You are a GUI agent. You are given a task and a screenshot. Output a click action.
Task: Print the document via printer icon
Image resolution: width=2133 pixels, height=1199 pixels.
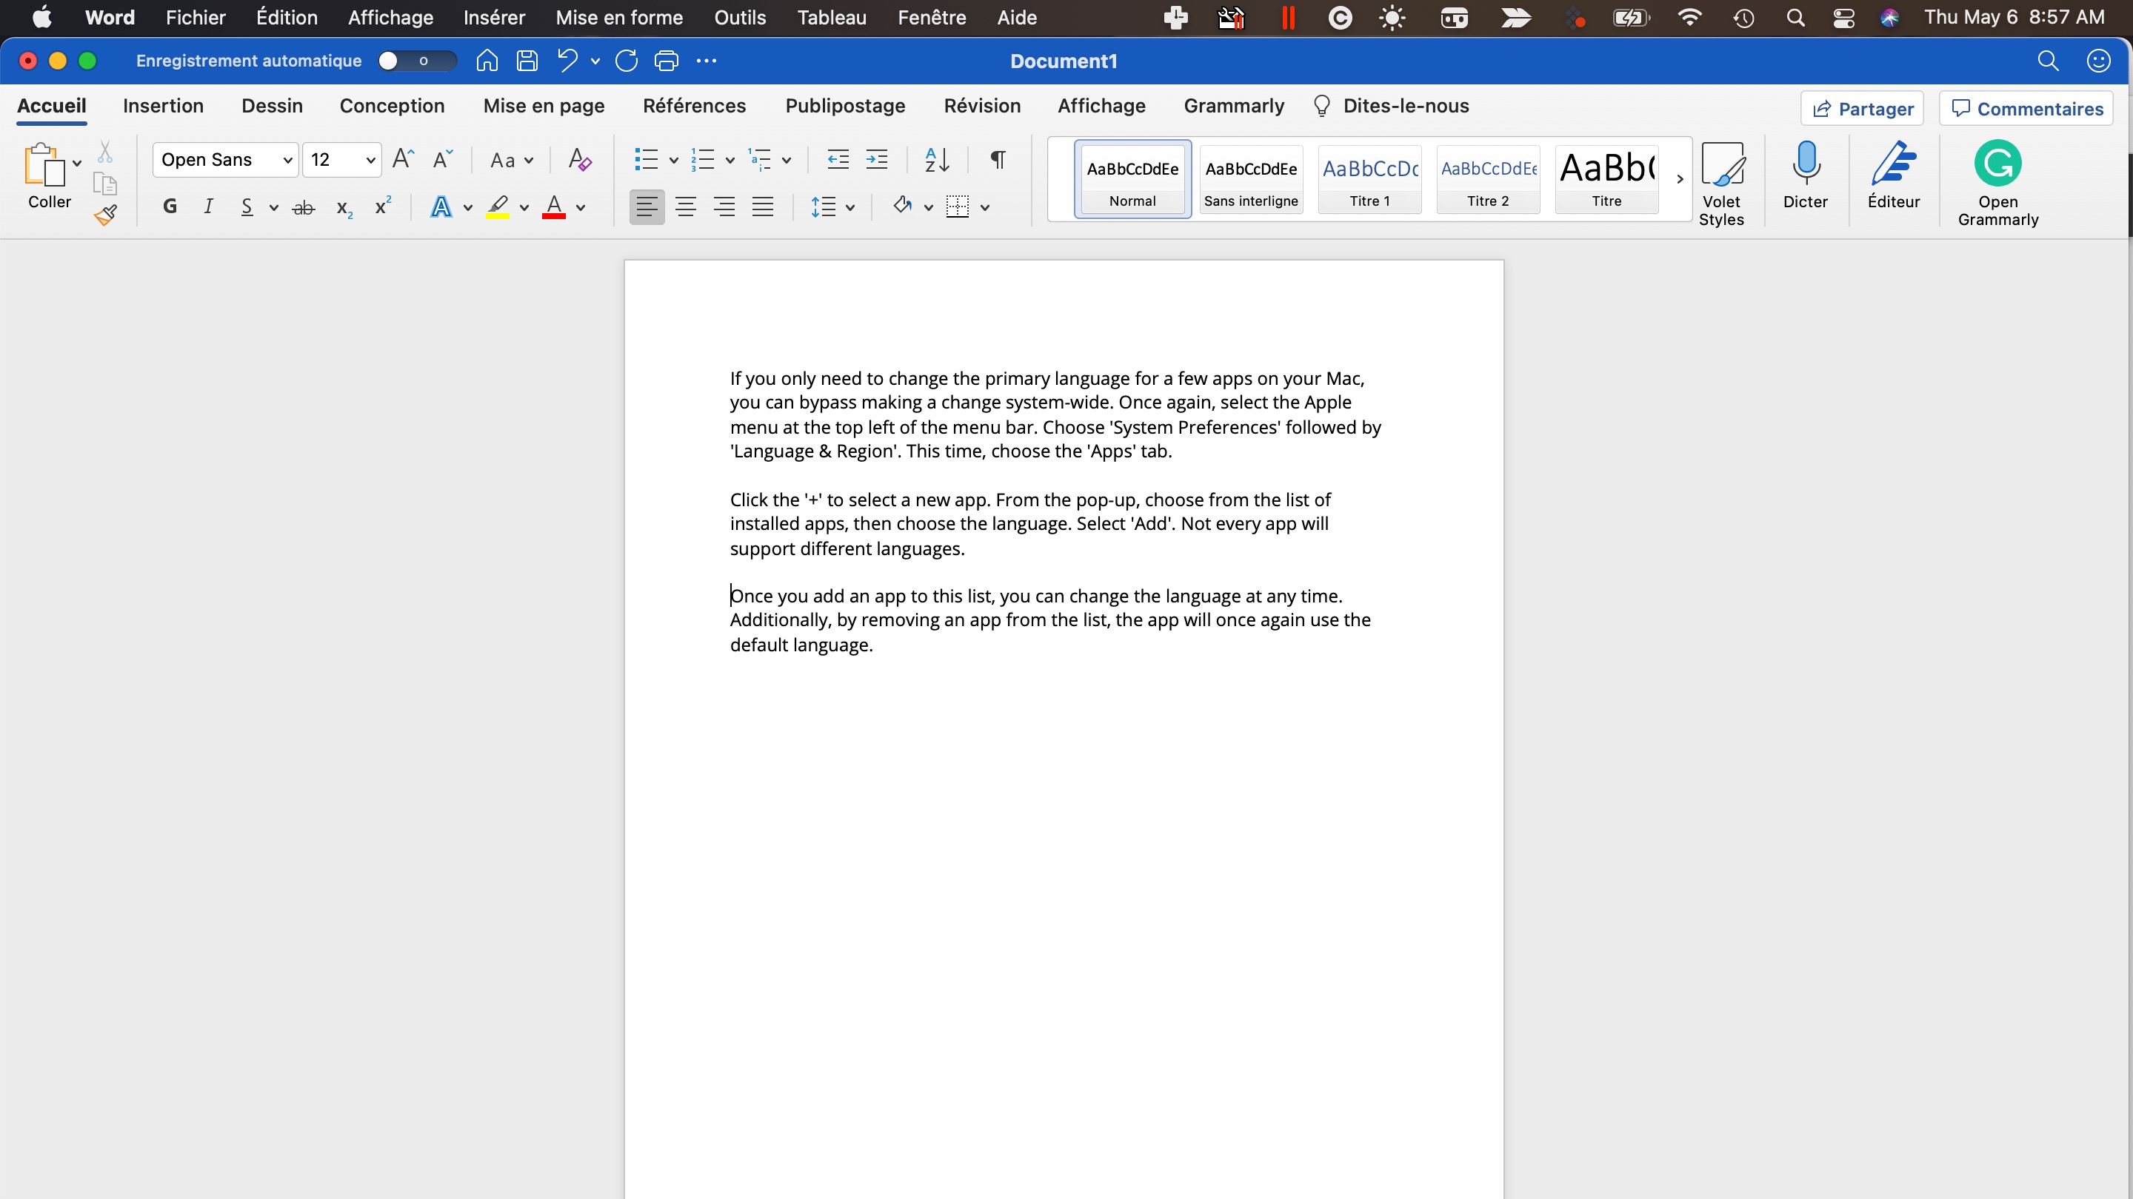point(667,61)
